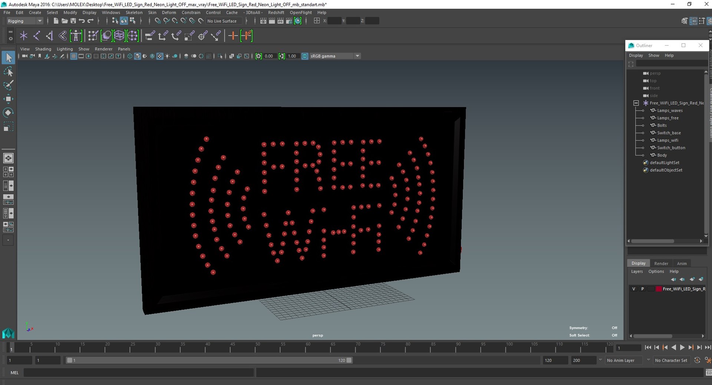Screen dimensions: 712x385
Task: Choose the Lasso Select tool in the toolbox
Action: pos(8,71)
